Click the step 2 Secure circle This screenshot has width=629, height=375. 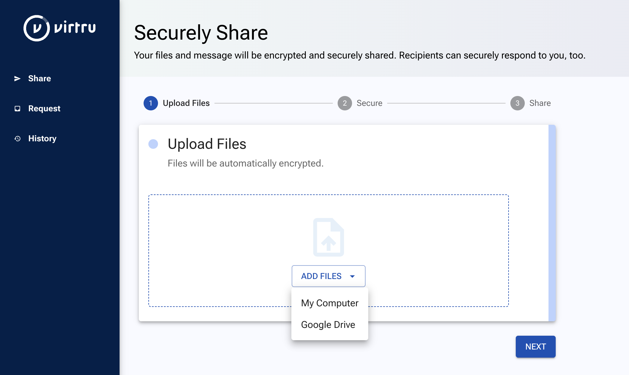pos(345,103)
